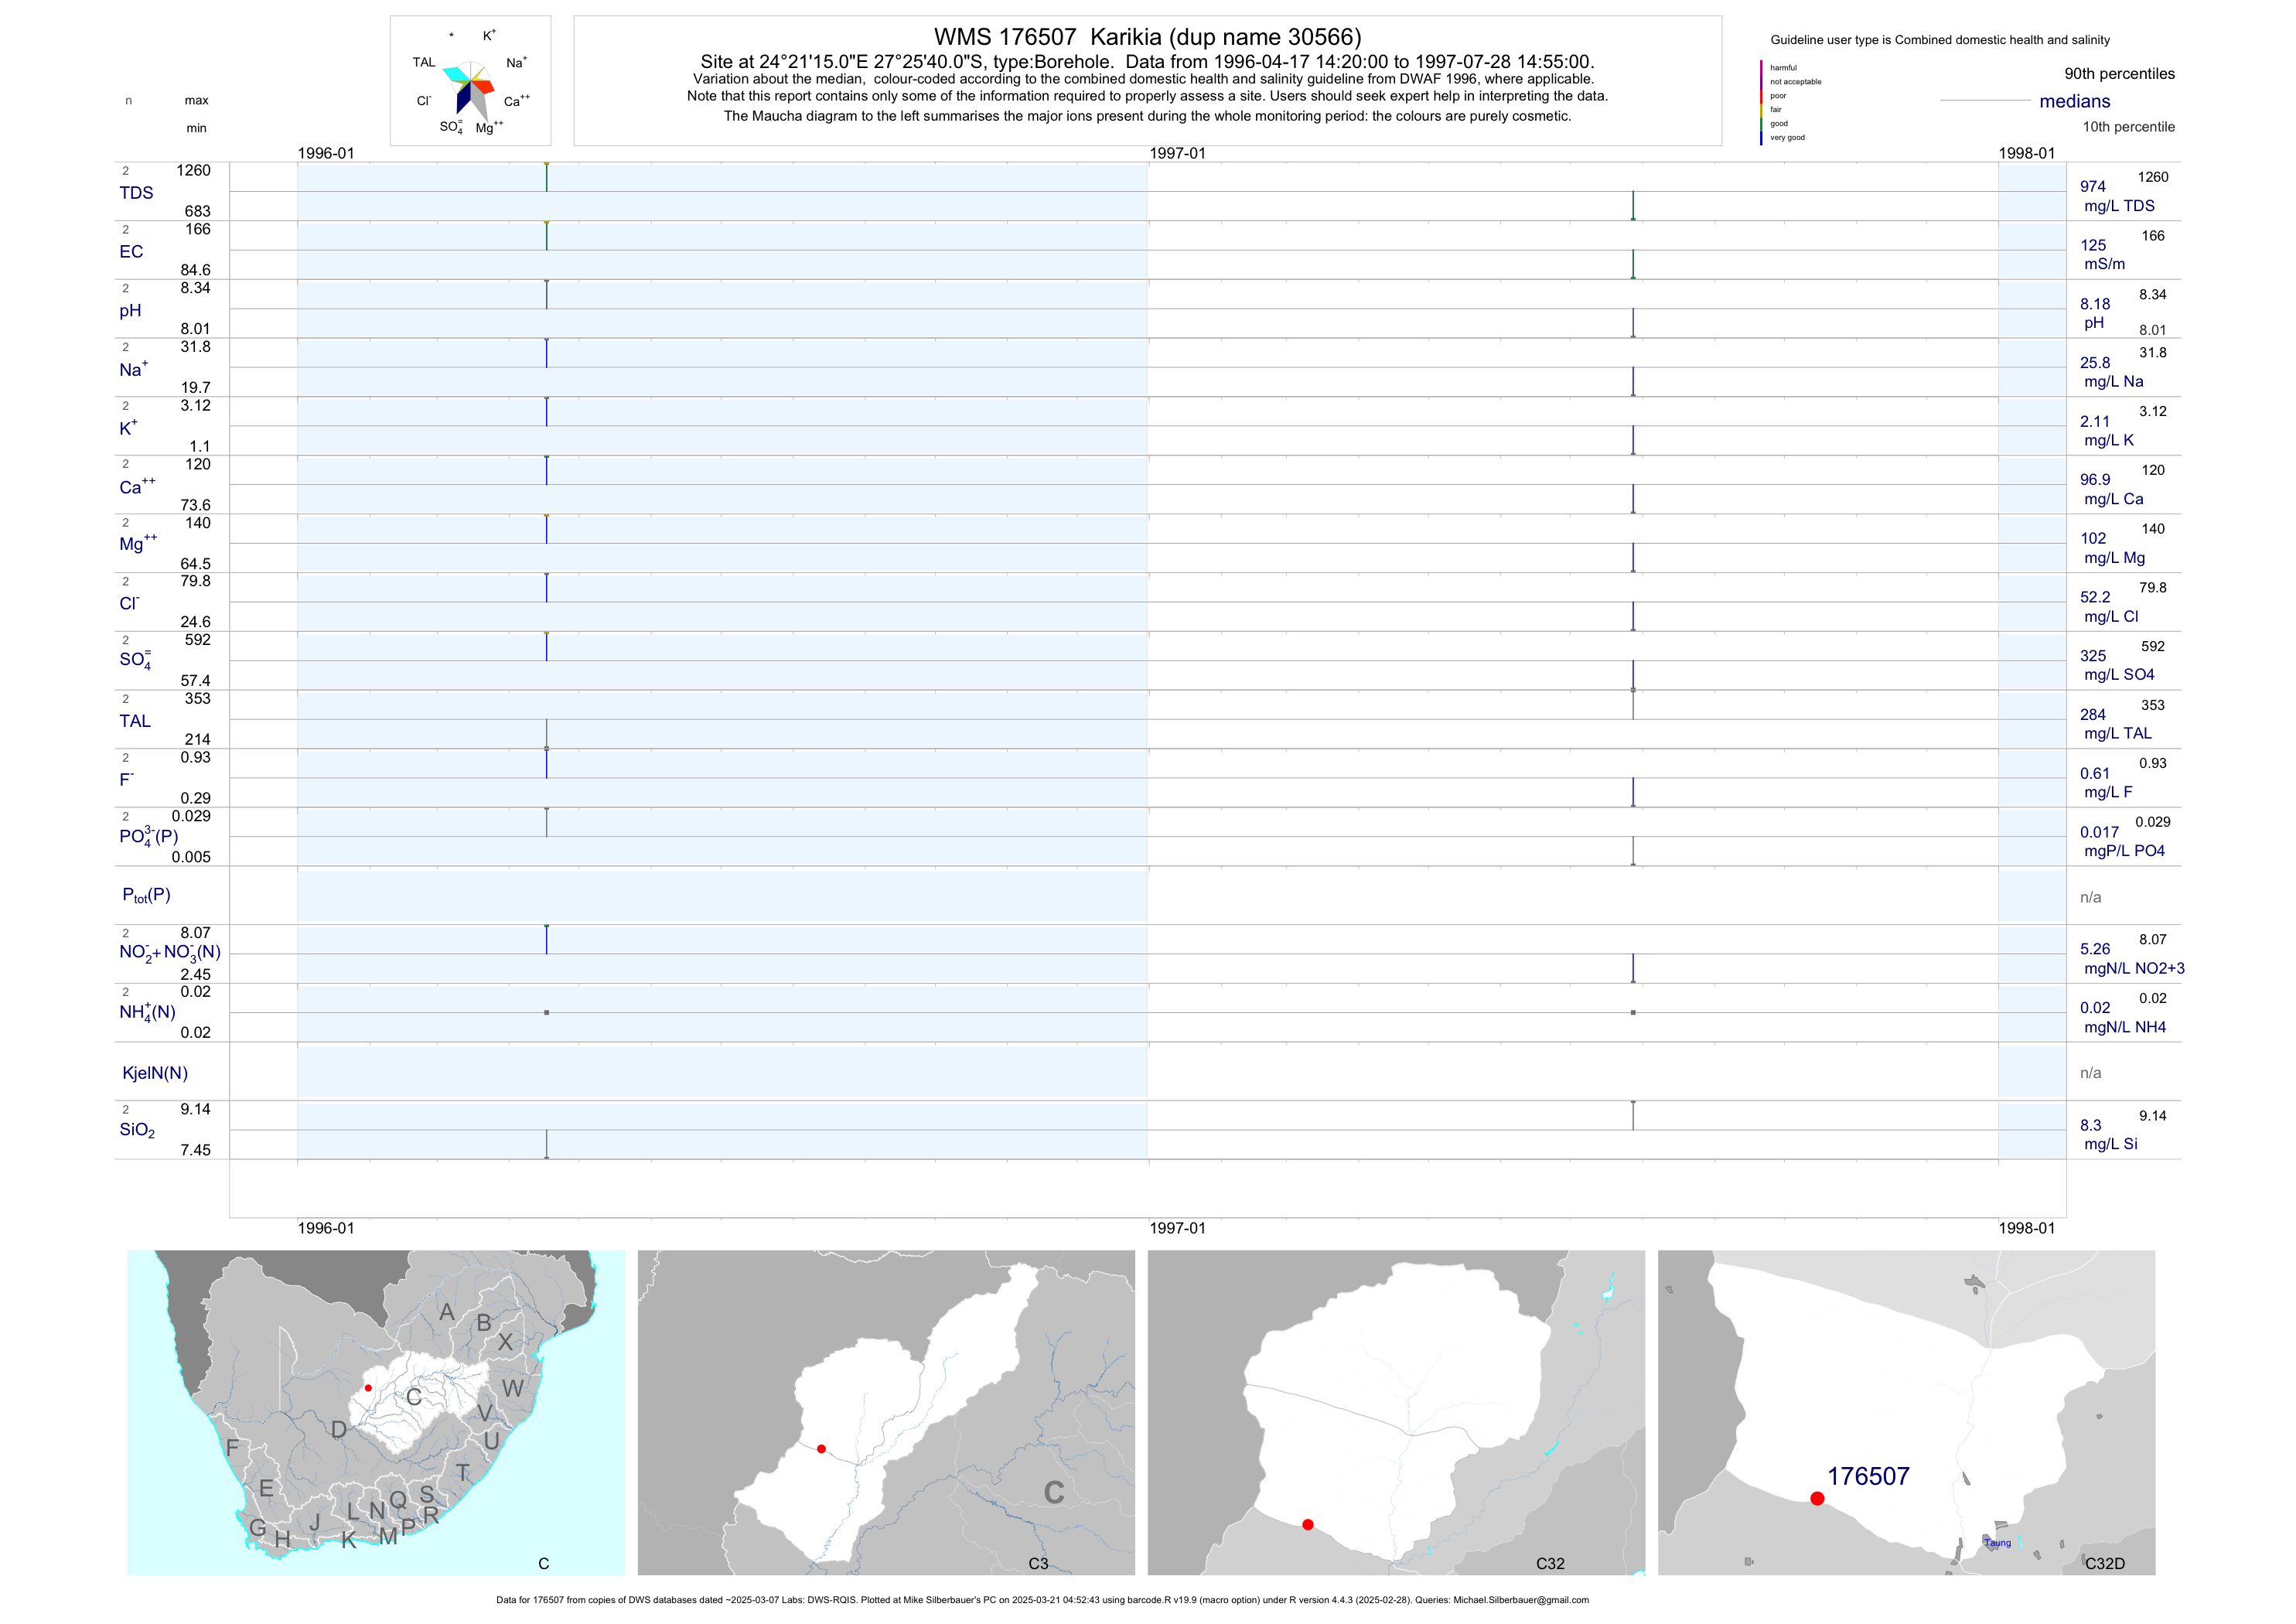Screen dimensions: 2296x1624
Task: Click the 1998-01 label on bottom time axis
Action: coord(2026,1228)
